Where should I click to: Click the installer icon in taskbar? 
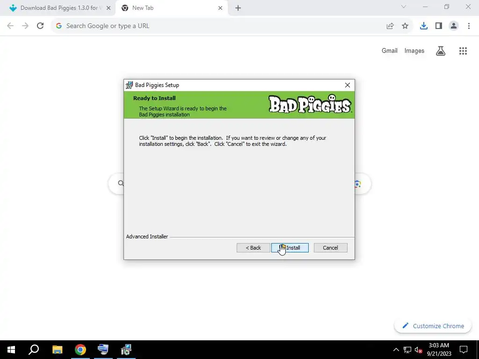[126, 350]
